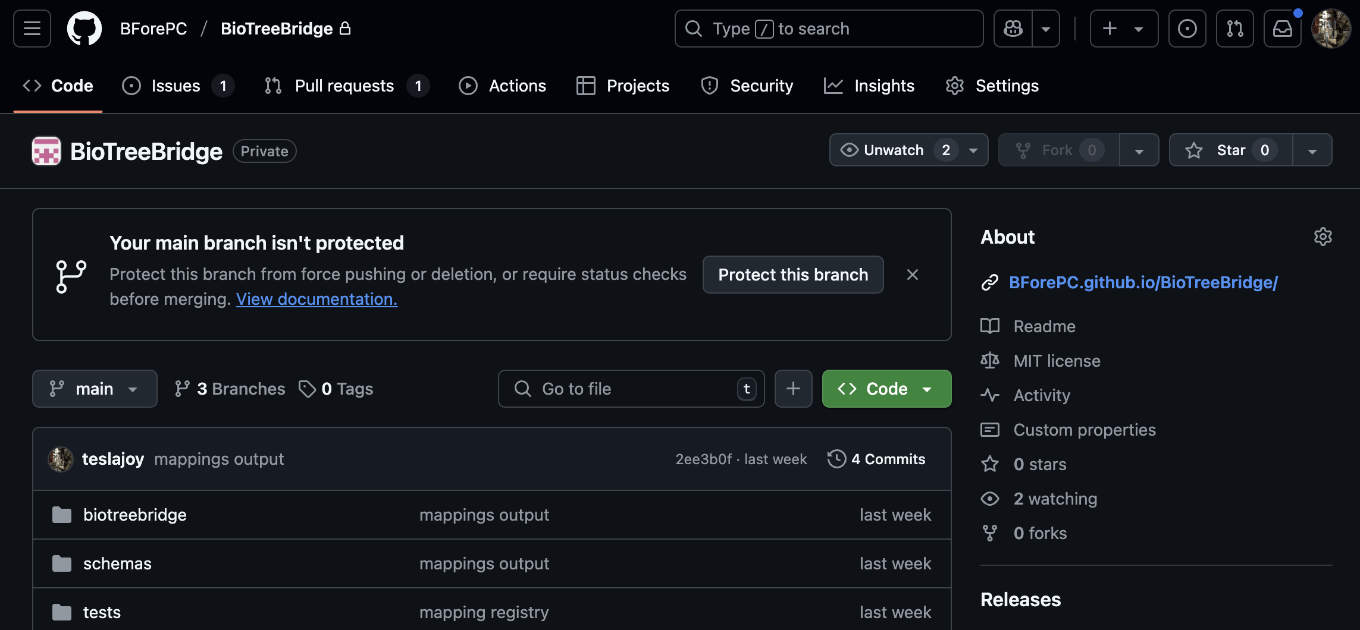This screenshot has width=1360, height=630.
Task: View the 0 Tags link
Action: (336, 389)
